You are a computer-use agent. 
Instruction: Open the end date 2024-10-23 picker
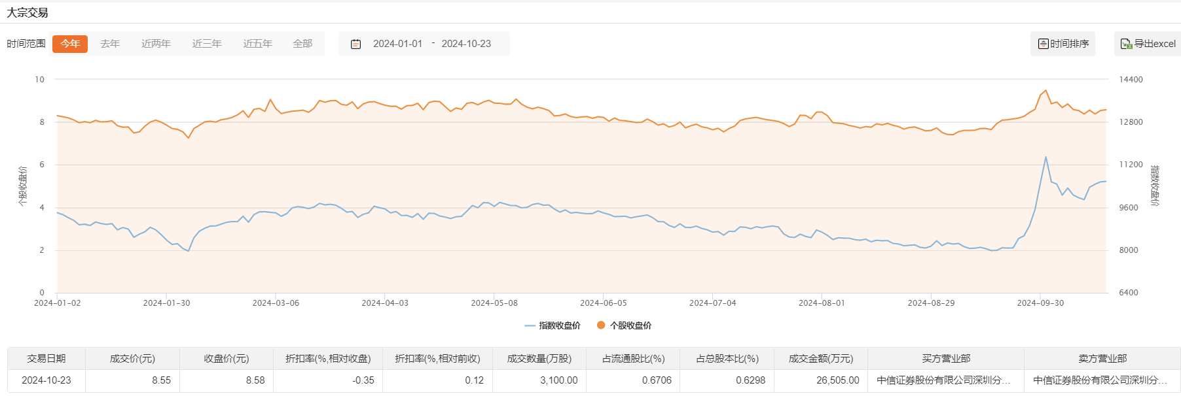click(466, 44)
